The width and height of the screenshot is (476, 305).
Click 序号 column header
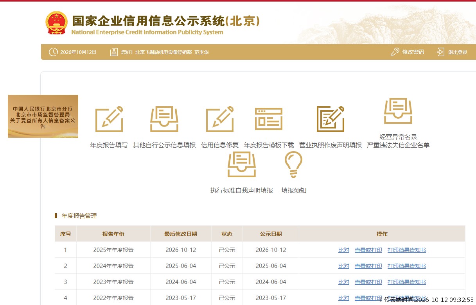(x=65, y=234)
